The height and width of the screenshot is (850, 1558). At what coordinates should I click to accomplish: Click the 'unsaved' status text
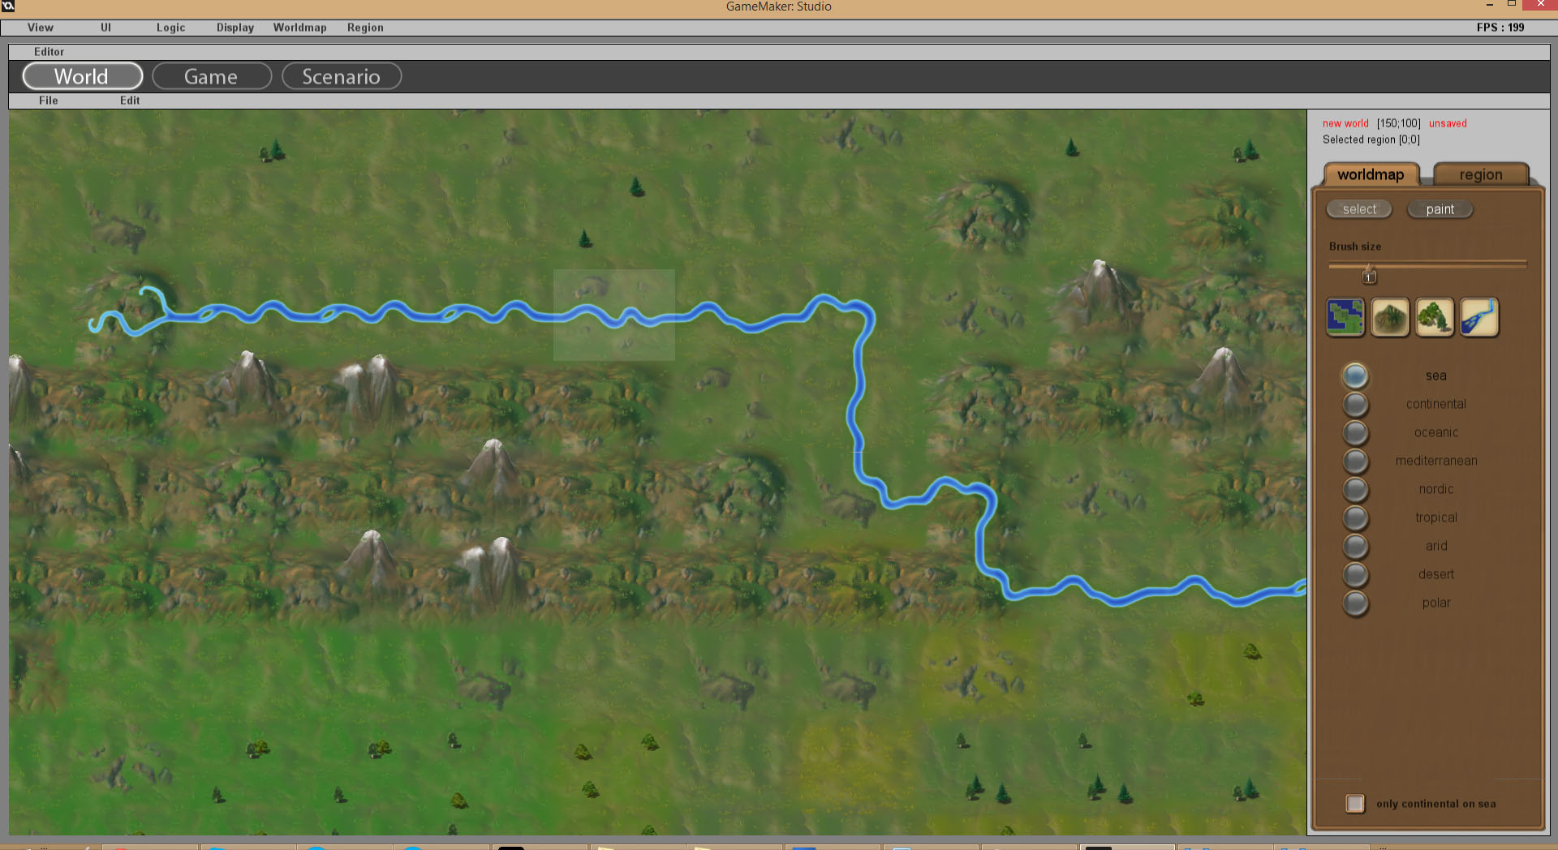coord(1448,123)
